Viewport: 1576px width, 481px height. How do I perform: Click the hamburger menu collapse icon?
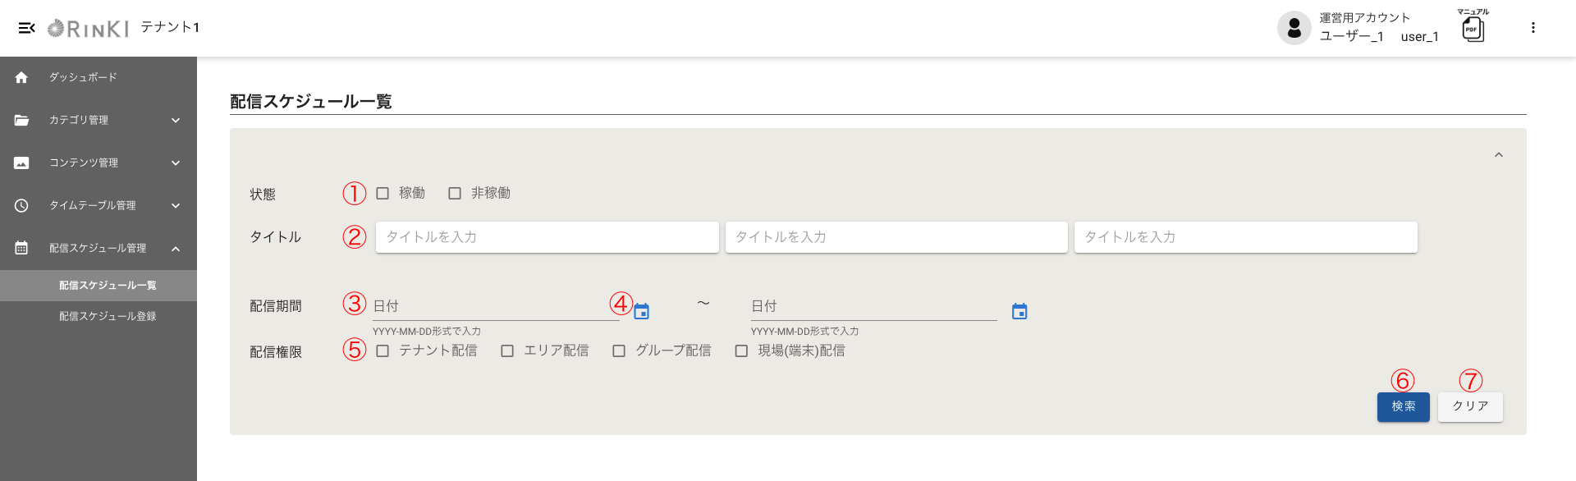[26, 28]
